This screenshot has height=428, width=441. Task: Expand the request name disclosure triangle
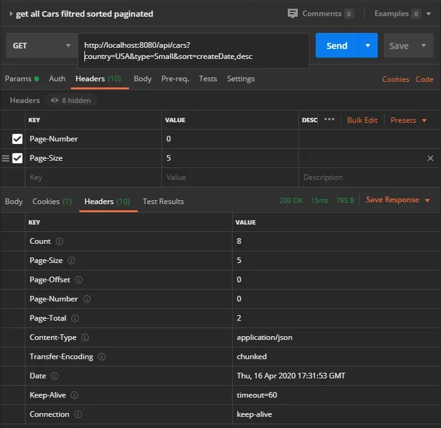tap(11, 14)
